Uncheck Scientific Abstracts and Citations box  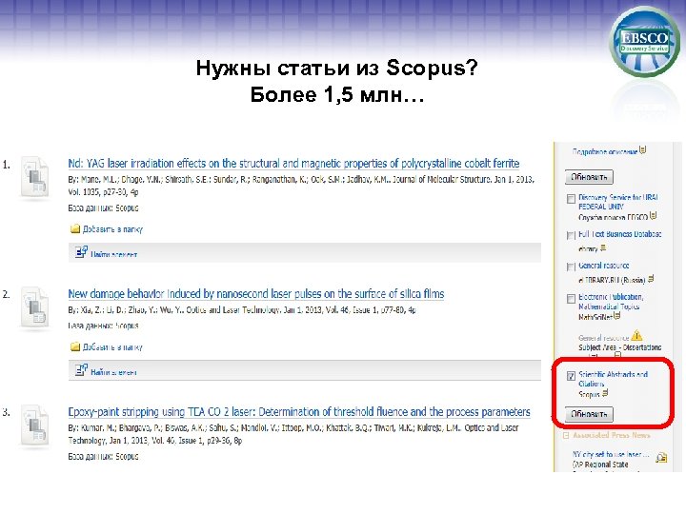point(571,376)
